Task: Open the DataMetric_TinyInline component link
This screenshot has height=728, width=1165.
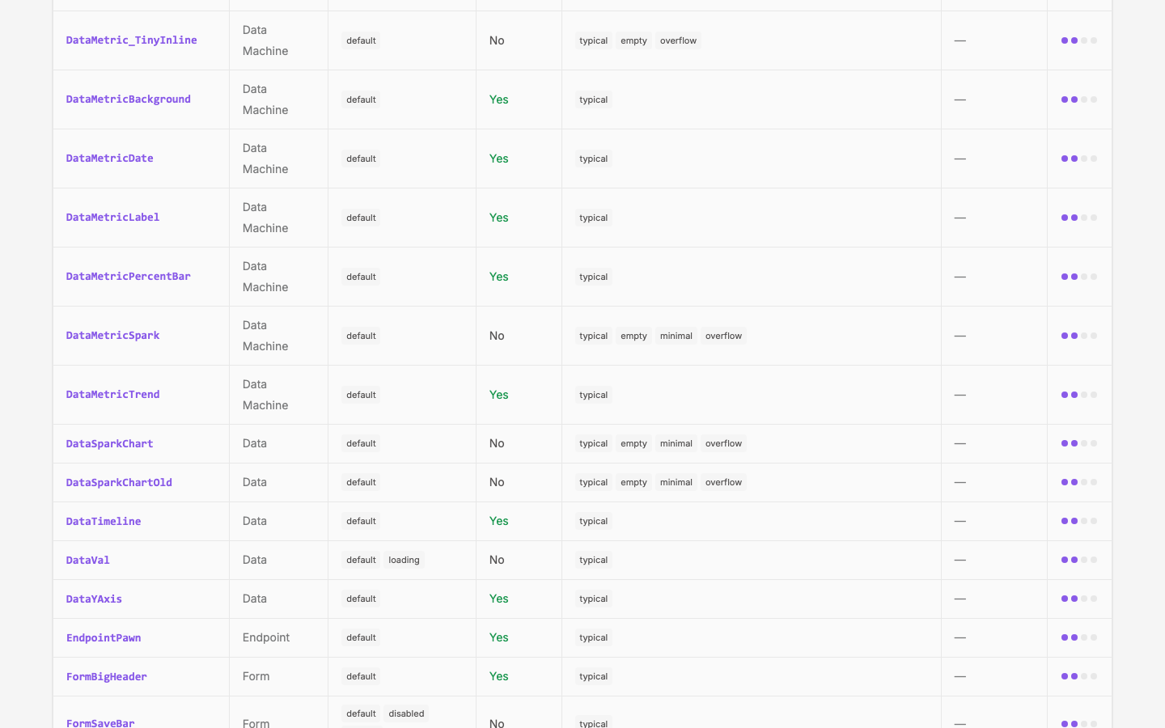Action: click(131, 40)
